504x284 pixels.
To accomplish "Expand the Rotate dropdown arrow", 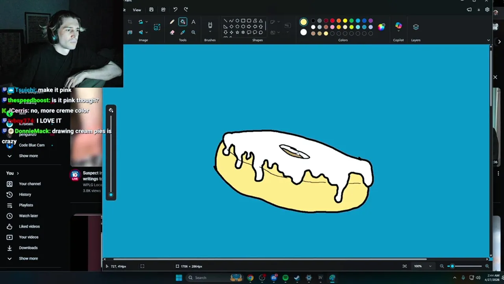I will pos(146,22).
